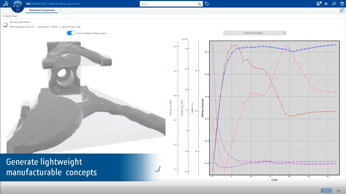This screenshot has width=346, height=194.
Task: Click the XYZ axis triad indicator
Action: pyautogui.click(x=158, y=169)
